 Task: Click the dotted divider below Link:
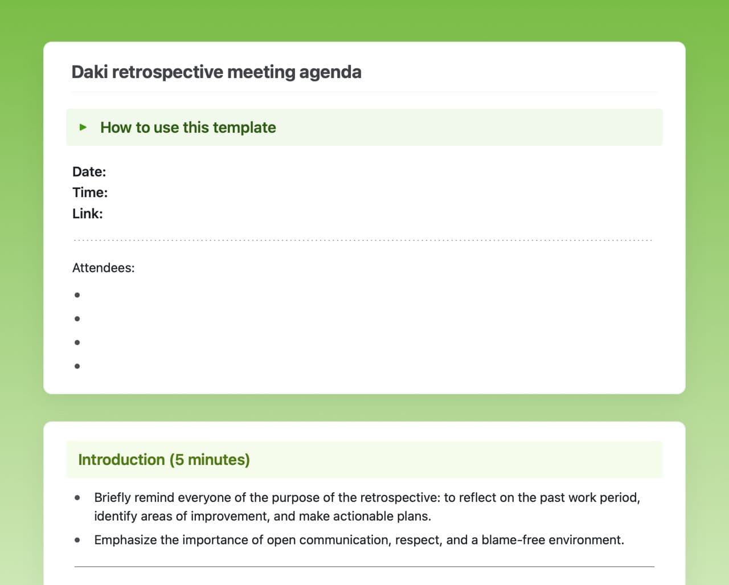(x=363, y=240)
